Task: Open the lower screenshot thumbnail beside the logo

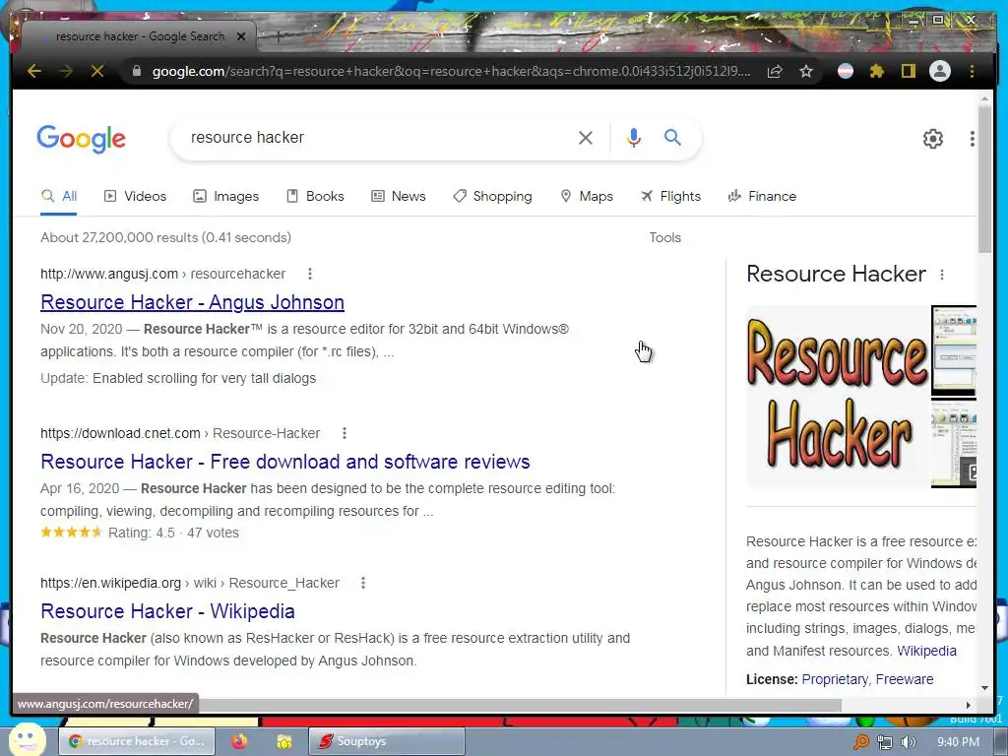Action: coord(954,444)
